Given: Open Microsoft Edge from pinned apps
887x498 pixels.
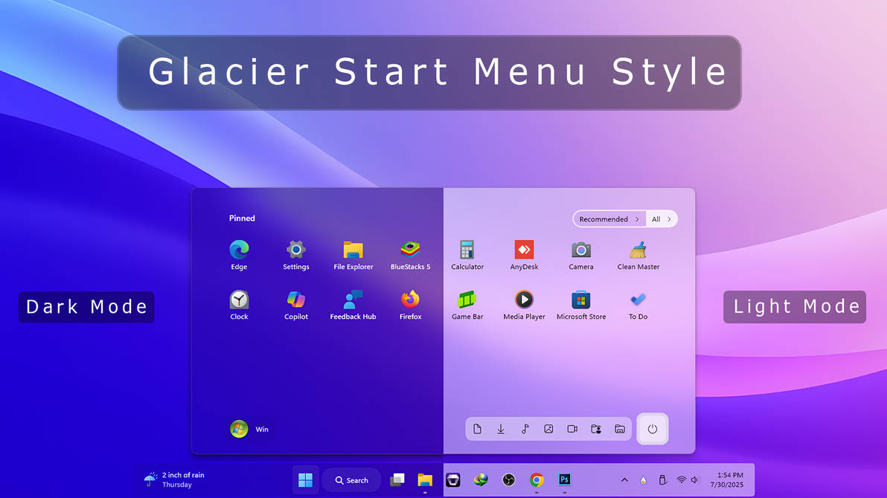Looking at the screenshot, I should click(239, 250).
